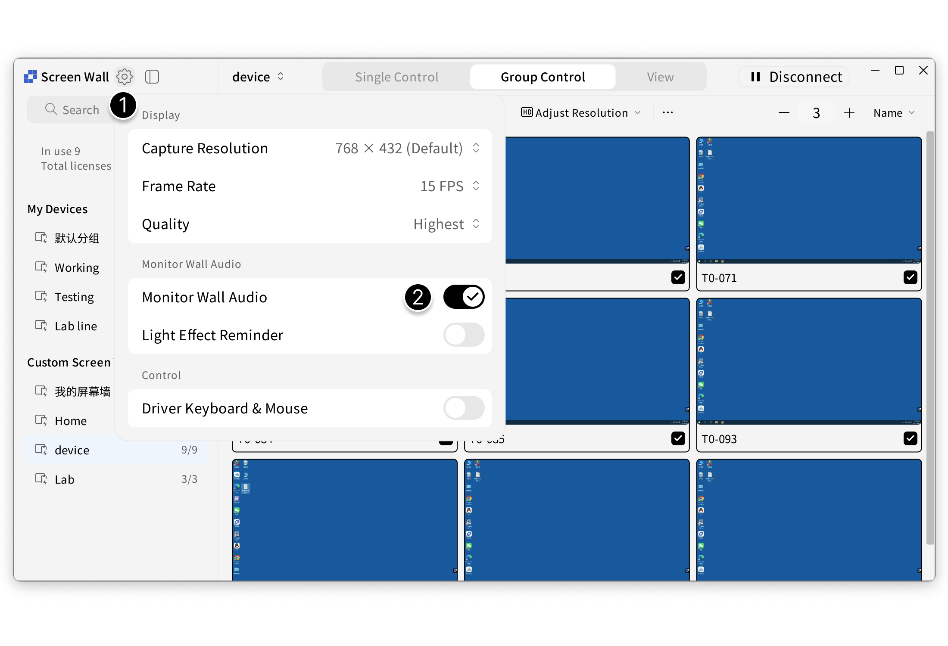948x646 pixels.
Task: Enable Light Effect Reminder switch
Action: 464,335
